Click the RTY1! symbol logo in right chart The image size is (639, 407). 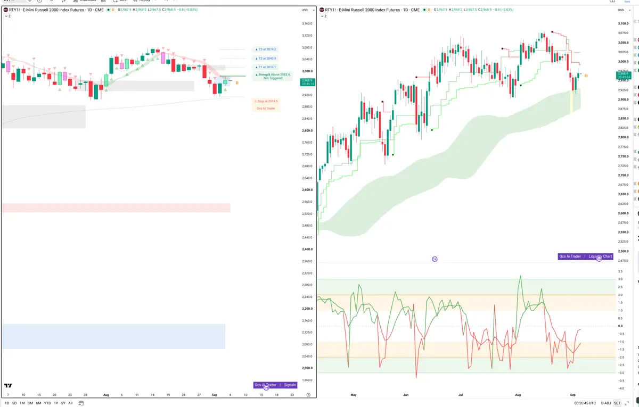[322, 10]
